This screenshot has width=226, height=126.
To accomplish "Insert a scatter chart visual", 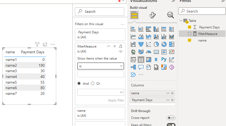I will [x=148, y=44].
